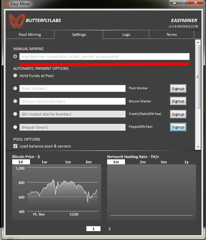The width and height of the screenshot is (206, 240).
Task: Click the settings scrollbar down arrow
Action: click(198, 147)
